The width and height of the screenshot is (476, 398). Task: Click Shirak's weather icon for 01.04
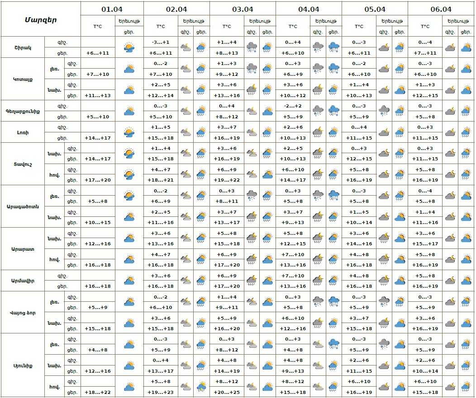[129, 47]
